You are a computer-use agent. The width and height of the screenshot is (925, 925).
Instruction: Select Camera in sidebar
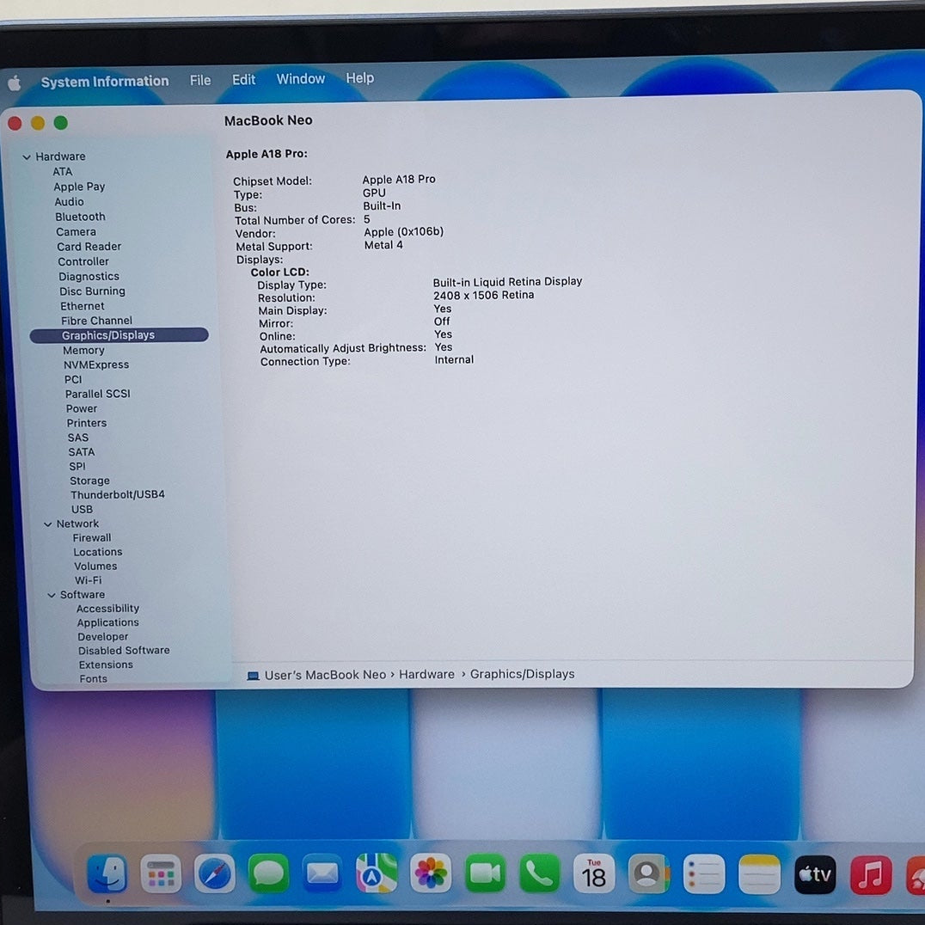[x=77, y=232]
